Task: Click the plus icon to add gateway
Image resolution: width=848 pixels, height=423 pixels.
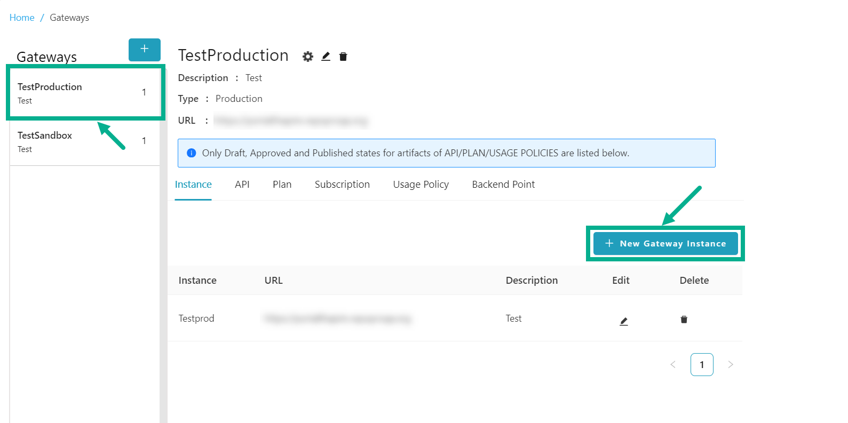Action: click(x=144, y=50)
